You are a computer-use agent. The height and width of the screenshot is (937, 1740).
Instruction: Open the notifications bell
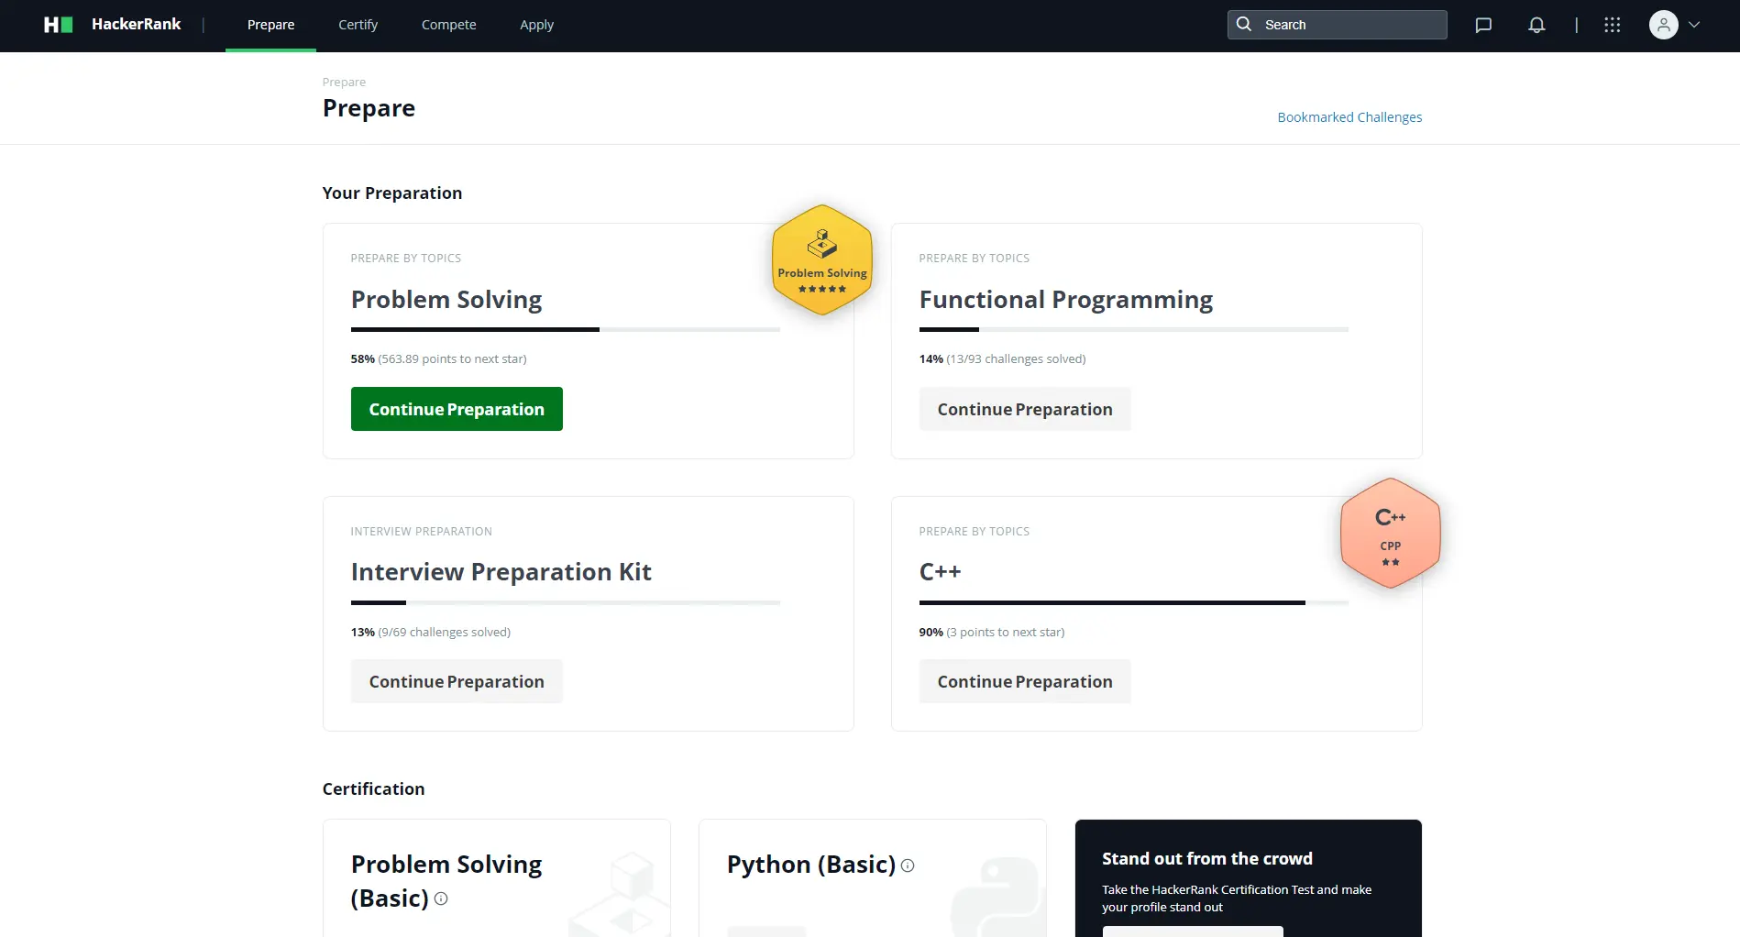[x=1536, y=25]
